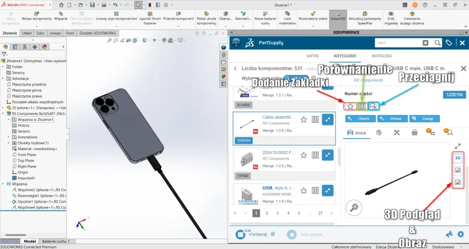
Task: Bookmark the Cable assembly item star
Action: [x=304, y=119]
